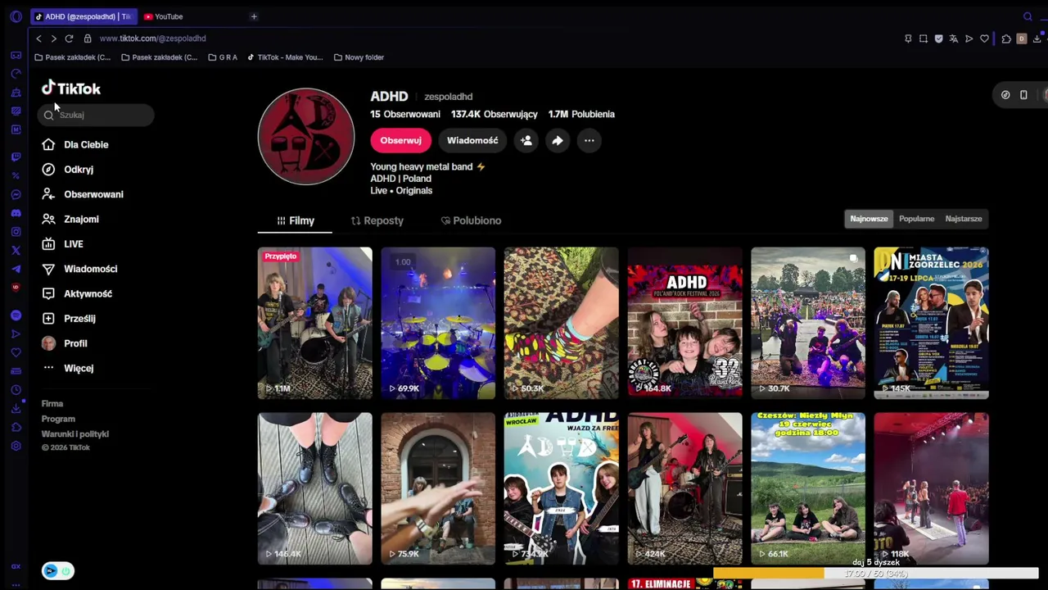
Task: Go back to the previous page
Action: click(x=38, y=39)
